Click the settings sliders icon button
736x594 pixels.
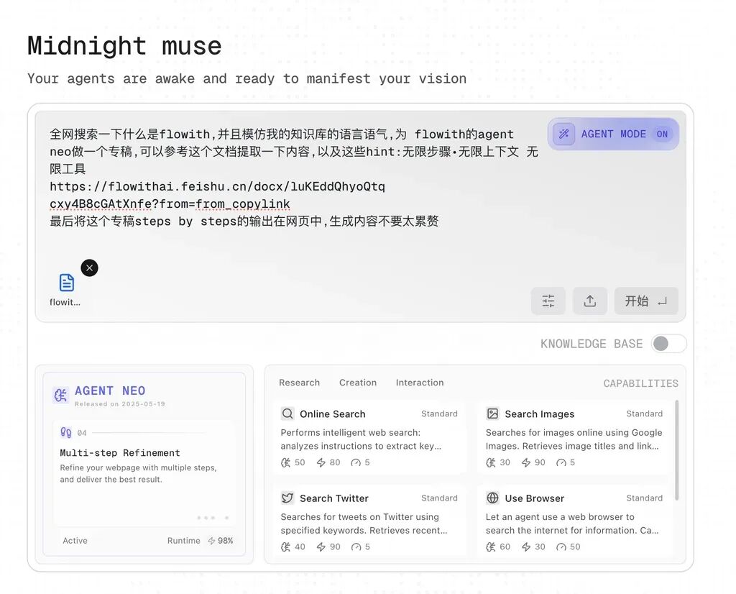548,301
